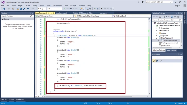Switch to the Team Explorer tab
The width and height of the screenshot is (187, 105).
click(171, 50)
